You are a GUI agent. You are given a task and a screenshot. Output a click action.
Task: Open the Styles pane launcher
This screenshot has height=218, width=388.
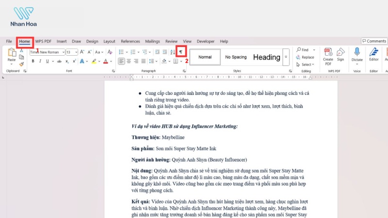[290, 71]
